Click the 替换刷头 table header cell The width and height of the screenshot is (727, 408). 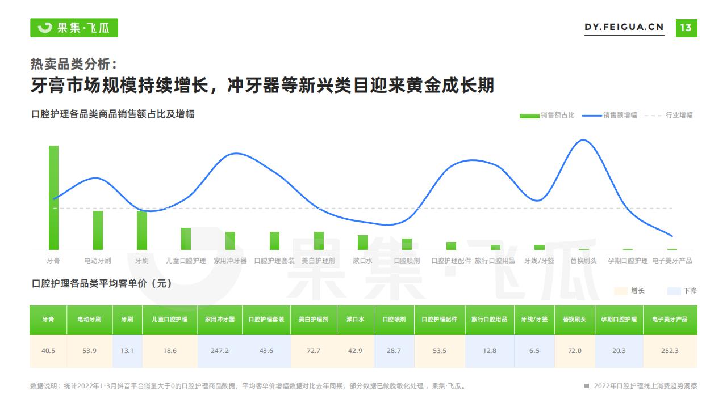pos(575,320)
